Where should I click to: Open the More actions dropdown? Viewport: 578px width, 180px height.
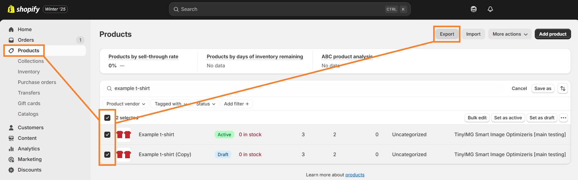pyautogui.click(x=509, y=34)
